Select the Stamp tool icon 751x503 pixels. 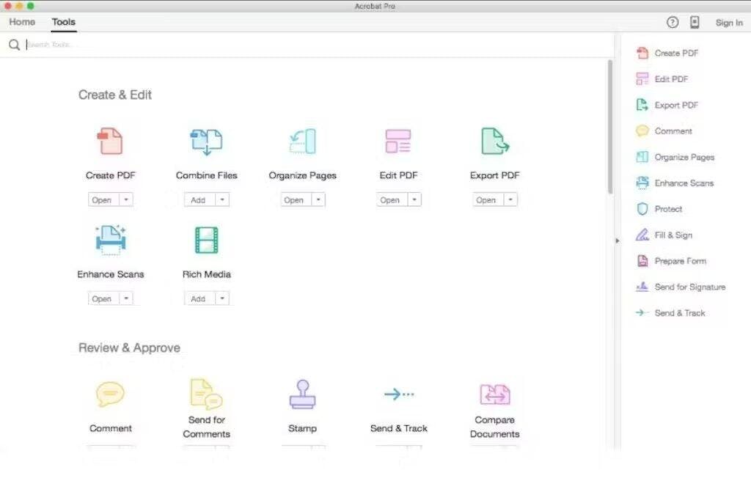point(302,394)
